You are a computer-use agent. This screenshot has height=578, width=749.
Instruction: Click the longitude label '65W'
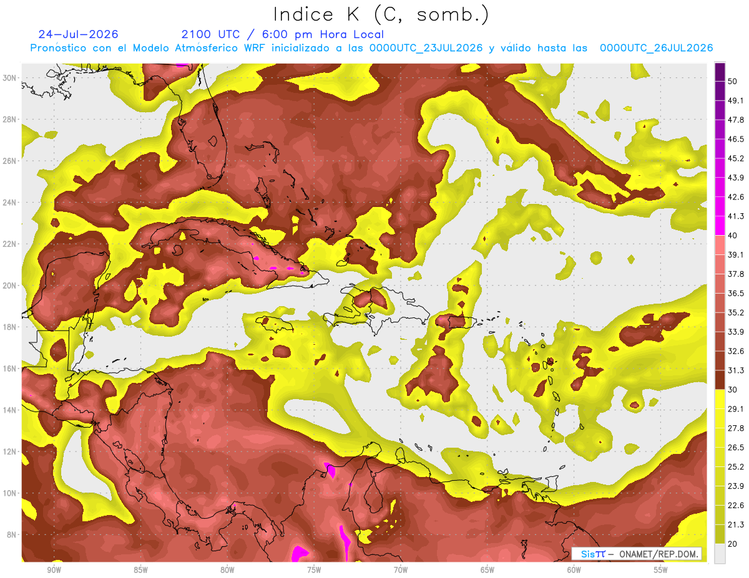click(x=487, y=571)
